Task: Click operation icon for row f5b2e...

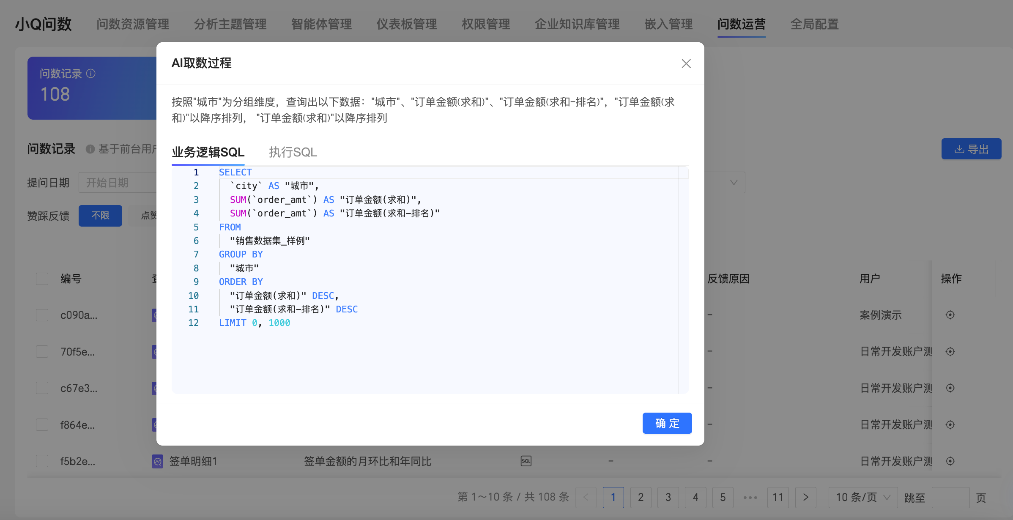Action: [x=950, y=461]
